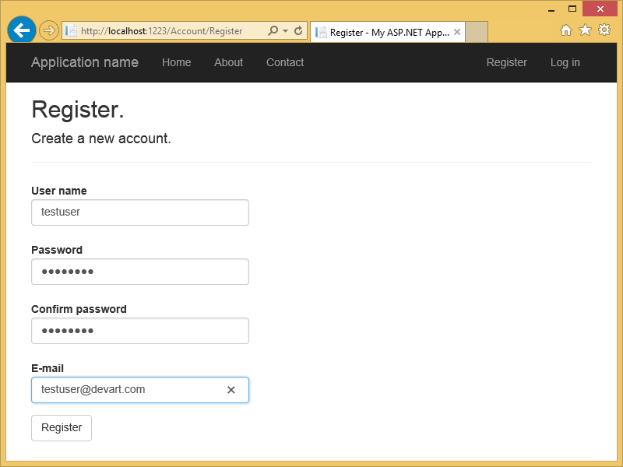The image size is (623, 467).
Task: Open the browser Tools gear icon
Action: [x=604, y=30]
